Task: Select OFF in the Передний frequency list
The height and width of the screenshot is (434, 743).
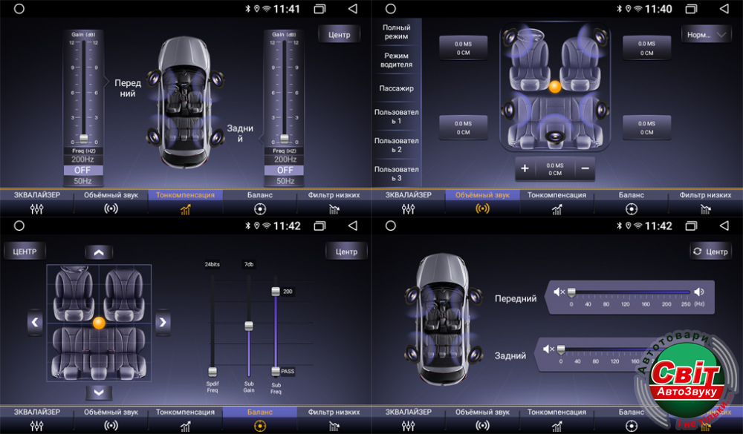Action: click(83, 170)
